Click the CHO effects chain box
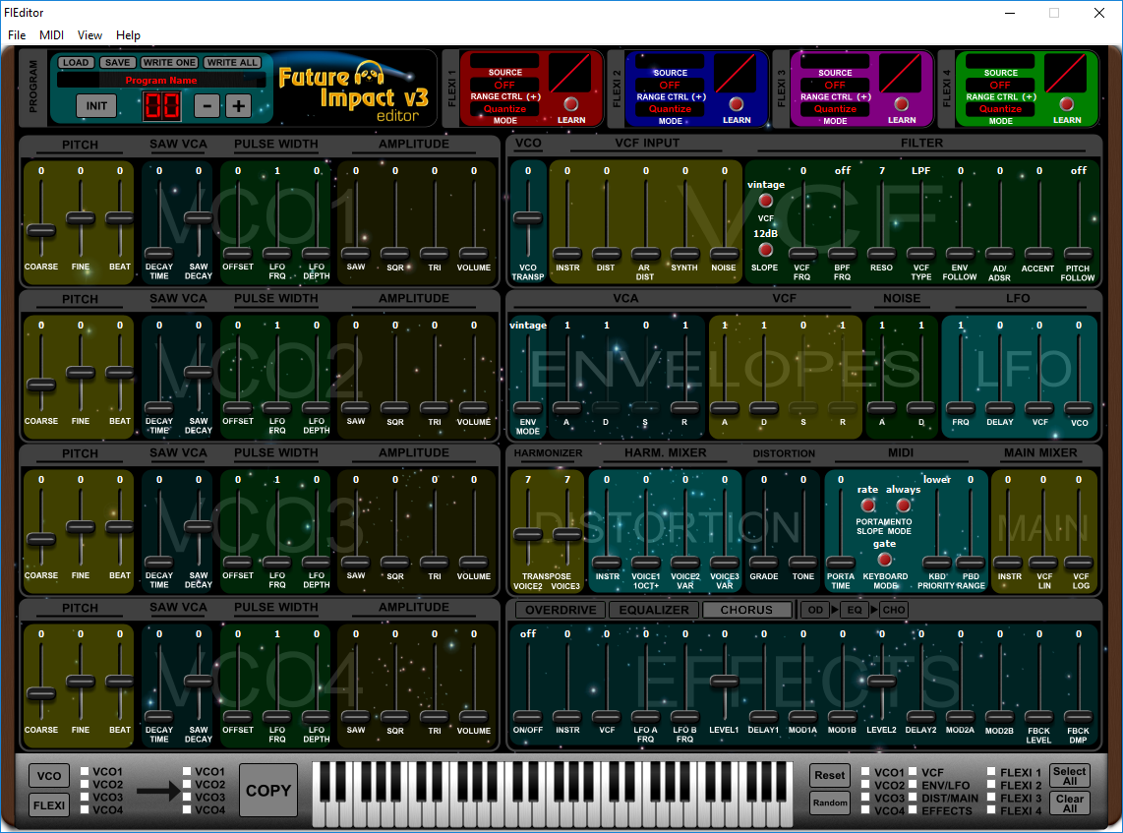Viewport: 1123px width, 833px height. click(894, 610)
